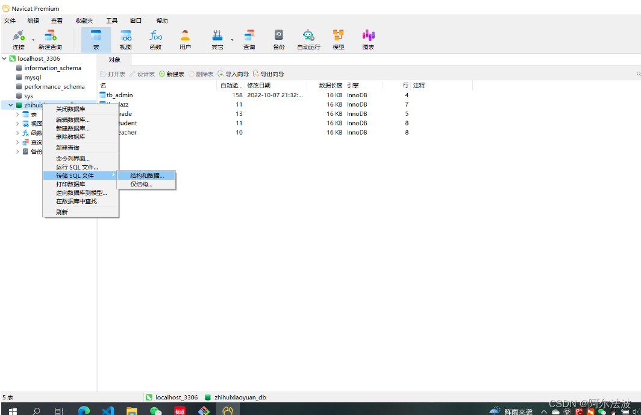Image resolution: width=641 pixels, height=415 pixels.
Task: Click the 设计表 (Design Table) button
Action: click(142, 74)
